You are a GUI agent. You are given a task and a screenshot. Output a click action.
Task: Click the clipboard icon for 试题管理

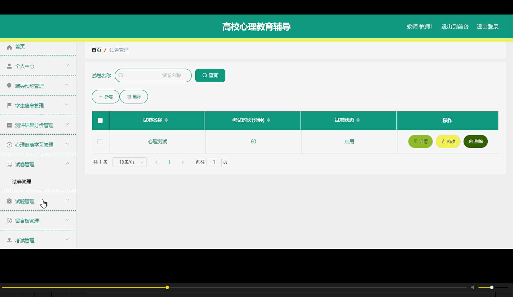(x=9, y=201)
